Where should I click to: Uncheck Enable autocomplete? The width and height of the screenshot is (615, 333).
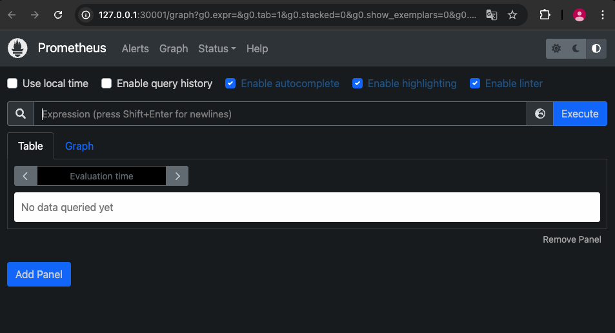click(230, 83)
